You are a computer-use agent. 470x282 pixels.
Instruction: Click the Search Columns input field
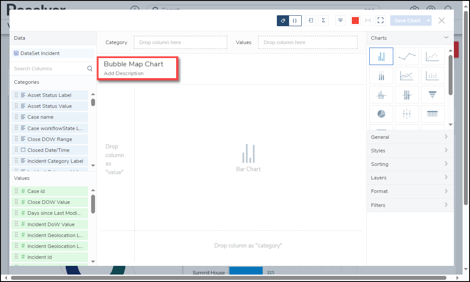[x=49, y=69]
